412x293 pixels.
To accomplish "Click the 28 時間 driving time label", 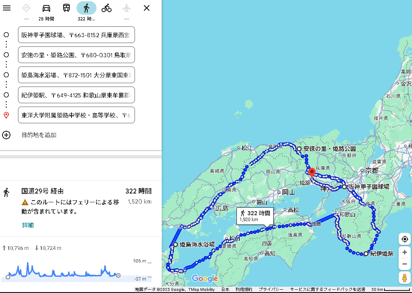I will point(46,19).
